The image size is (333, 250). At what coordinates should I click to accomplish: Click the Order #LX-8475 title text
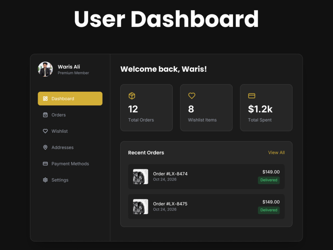[x=170, y=204]
